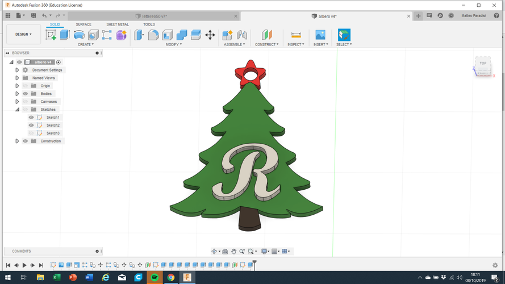Select the Pan hand tool in navigation bar

(233, 251)
